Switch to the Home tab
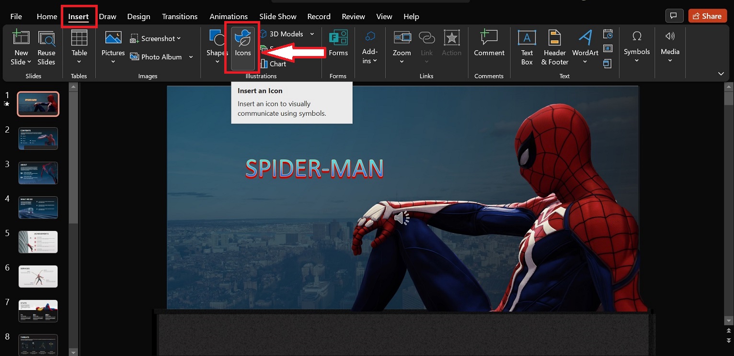This screenshot has width=734, height=356. [x=47, y=16]
